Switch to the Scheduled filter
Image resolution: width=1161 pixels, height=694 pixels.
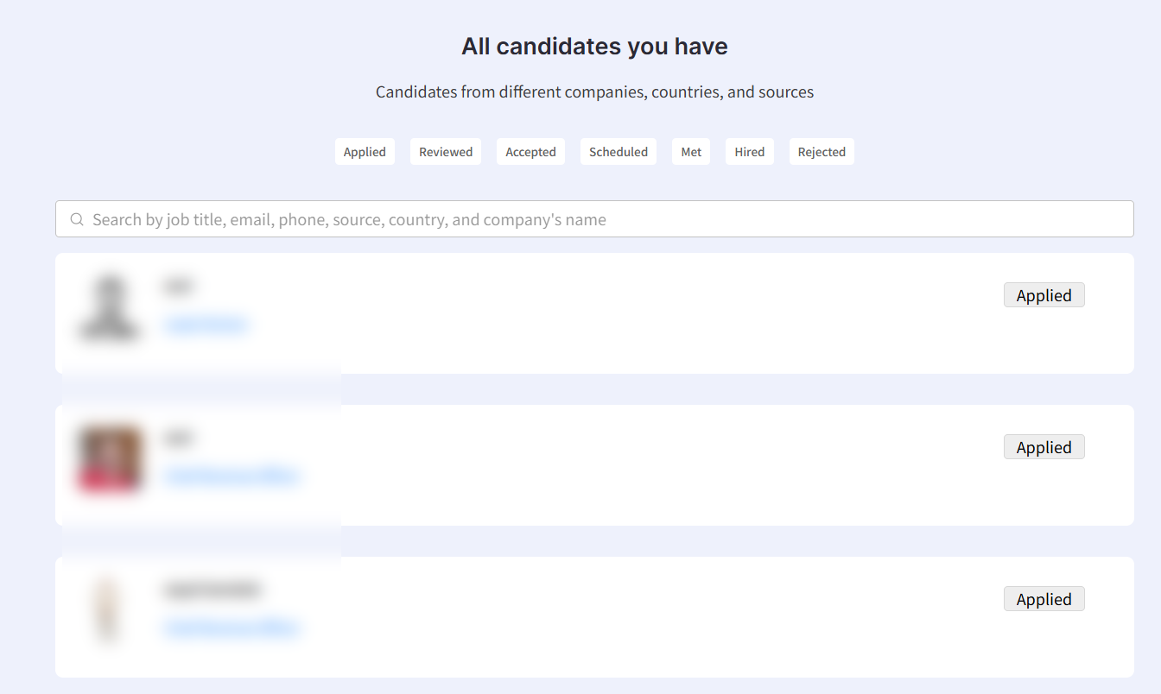pyautogui.click(x=619, y=152)
